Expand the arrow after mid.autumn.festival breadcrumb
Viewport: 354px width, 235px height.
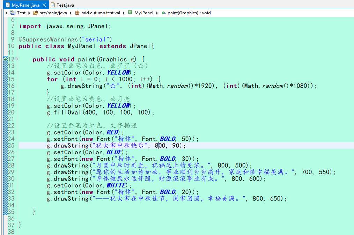(124, 13)
